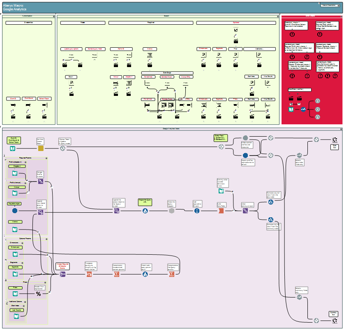Collapse the Module Description box

pyautogui.click(x=338, y=6)
